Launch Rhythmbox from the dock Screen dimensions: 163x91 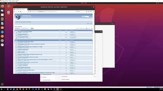(2, 19)
